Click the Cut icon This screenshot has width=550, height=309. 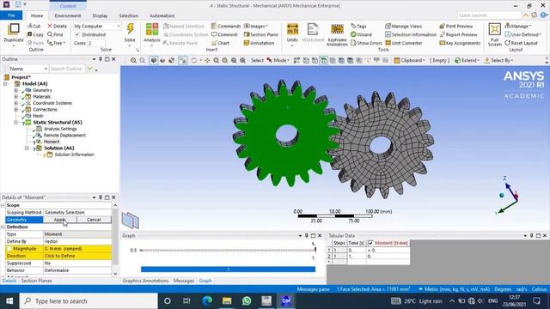(x=34, y=27)
